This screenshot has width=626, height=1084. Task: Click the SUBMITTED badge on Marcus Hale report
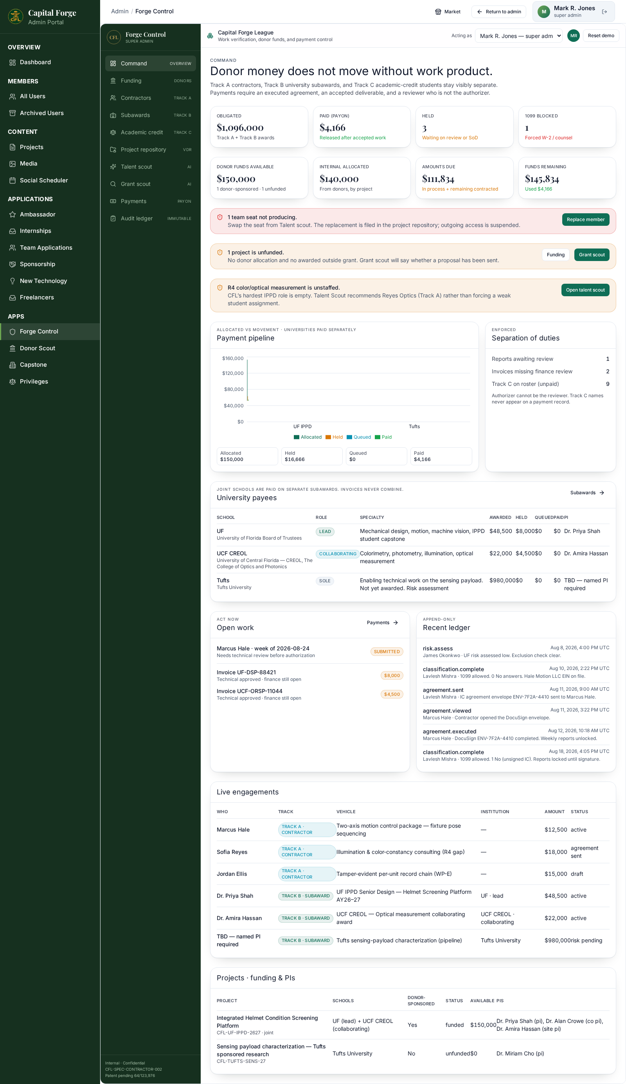[x=387, y=652]
